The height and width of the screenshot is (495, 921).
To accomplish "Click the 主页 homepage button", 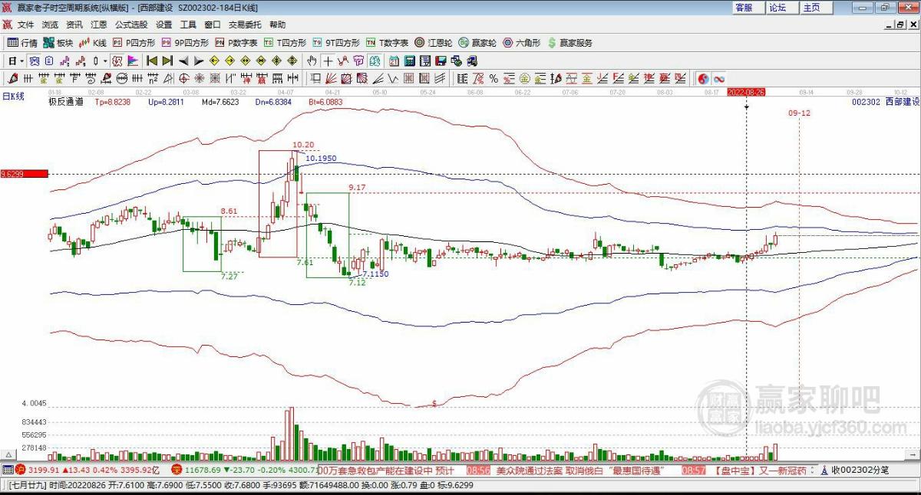I will (814, 7).
